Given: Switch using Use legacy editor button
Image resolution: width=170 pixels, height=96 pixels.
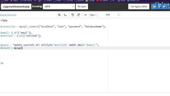Looking at the screenshot, I should [x=139, y=6].
